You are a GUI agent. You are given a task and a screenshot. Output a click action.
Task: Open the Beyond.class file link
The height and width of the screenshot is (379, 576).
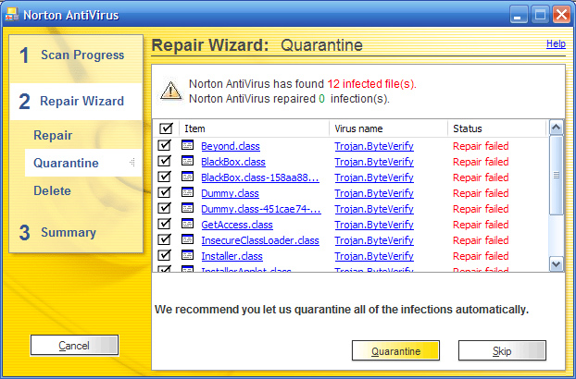point(231,146)
